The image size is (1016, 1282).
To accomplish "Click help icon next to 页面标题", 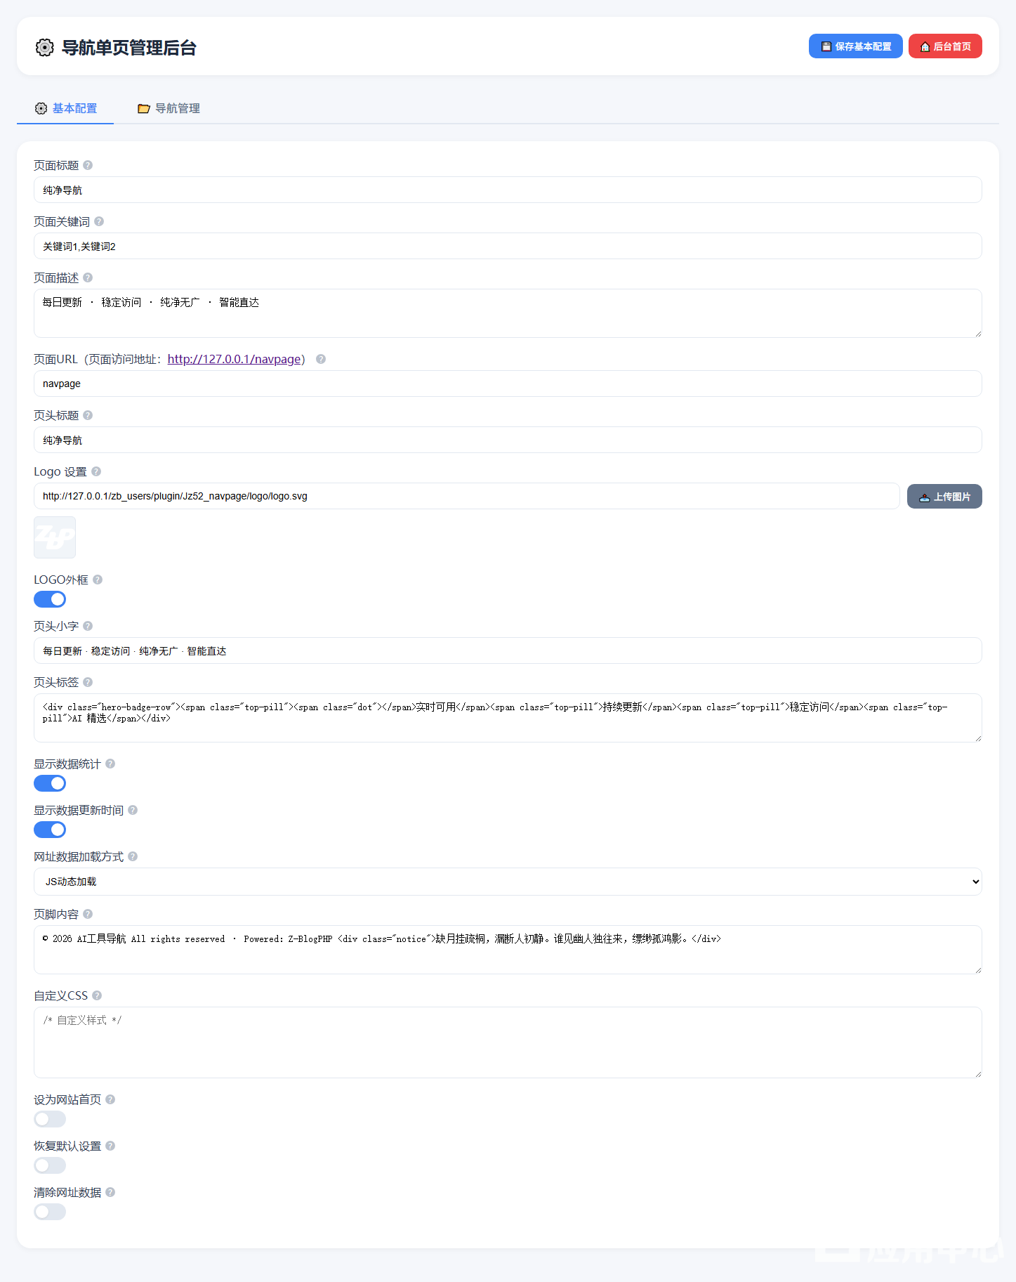I will pos(88,165).
